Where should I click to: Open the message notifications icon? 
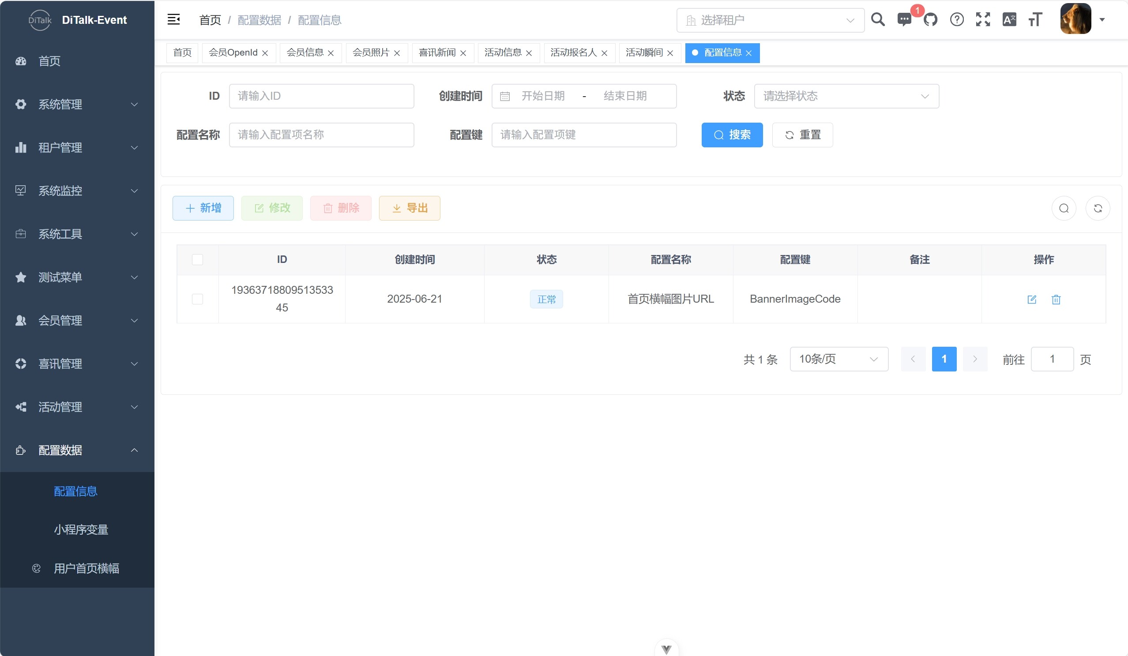pos(904,20)
